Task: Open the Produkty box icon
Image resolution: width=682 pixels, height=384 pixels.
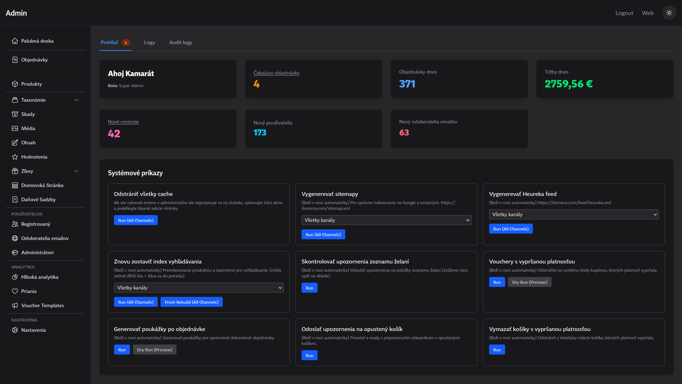Action: pos(15,84)
